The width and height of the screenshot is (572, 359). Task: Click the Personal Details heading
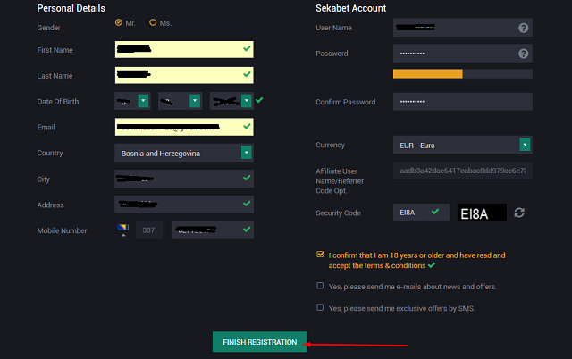tap(71, 8)
